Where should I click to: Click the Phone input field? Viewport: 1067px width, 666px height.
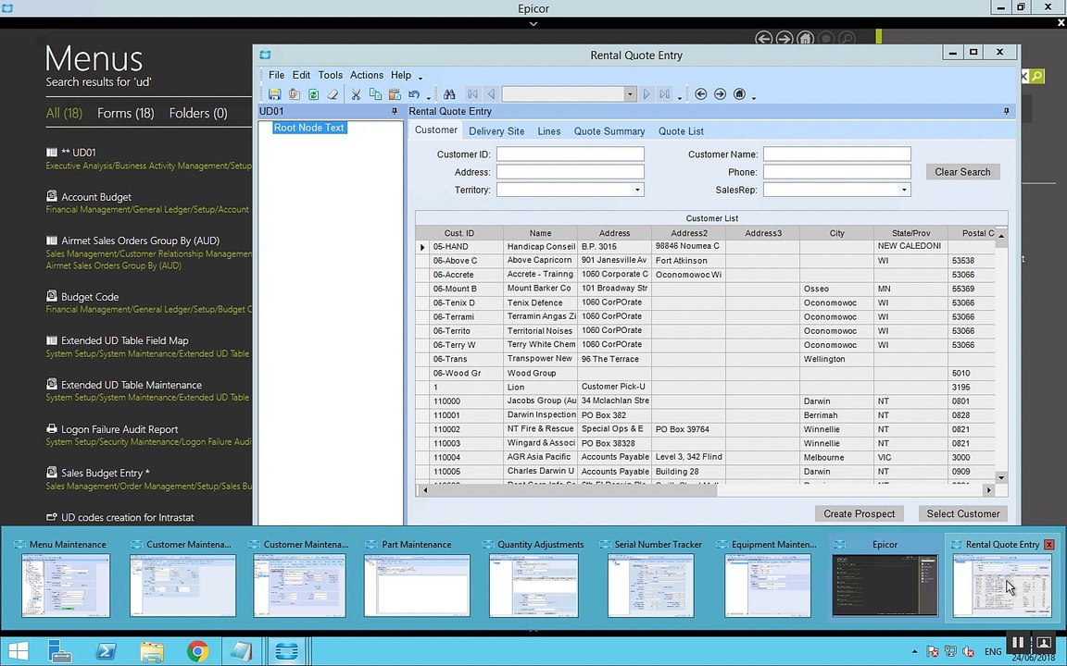(x=837, y=172)
